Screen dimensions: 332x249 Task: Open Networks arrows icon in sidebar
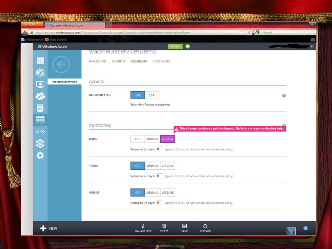pos(40,132)
